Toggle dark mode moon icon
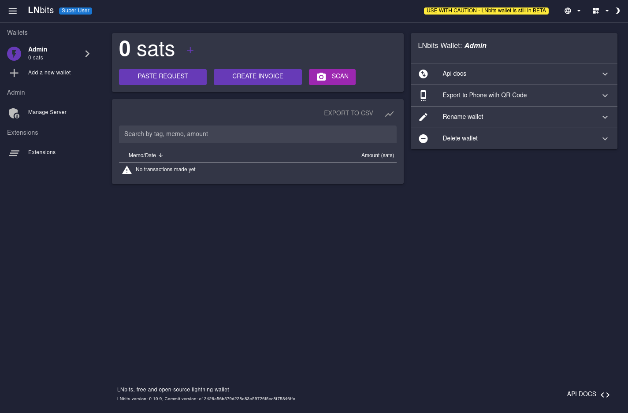Screen dimensions: 628x413 pyautogui.click(x=617, y=11)
